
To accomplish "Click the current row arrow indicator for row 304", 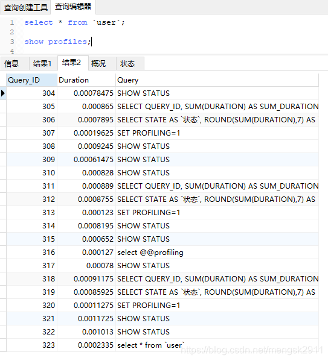I will click(x=3, y=93).
